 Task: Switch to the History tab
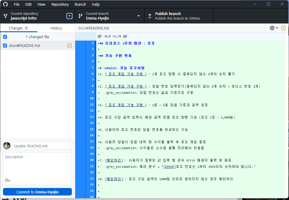click(56, 28)
